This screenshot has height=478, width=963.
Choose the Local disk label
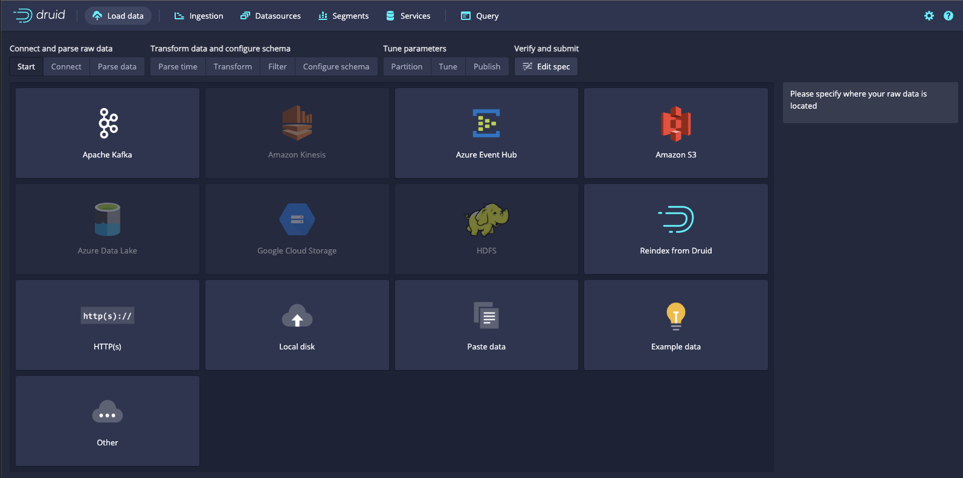click(297, 346)
